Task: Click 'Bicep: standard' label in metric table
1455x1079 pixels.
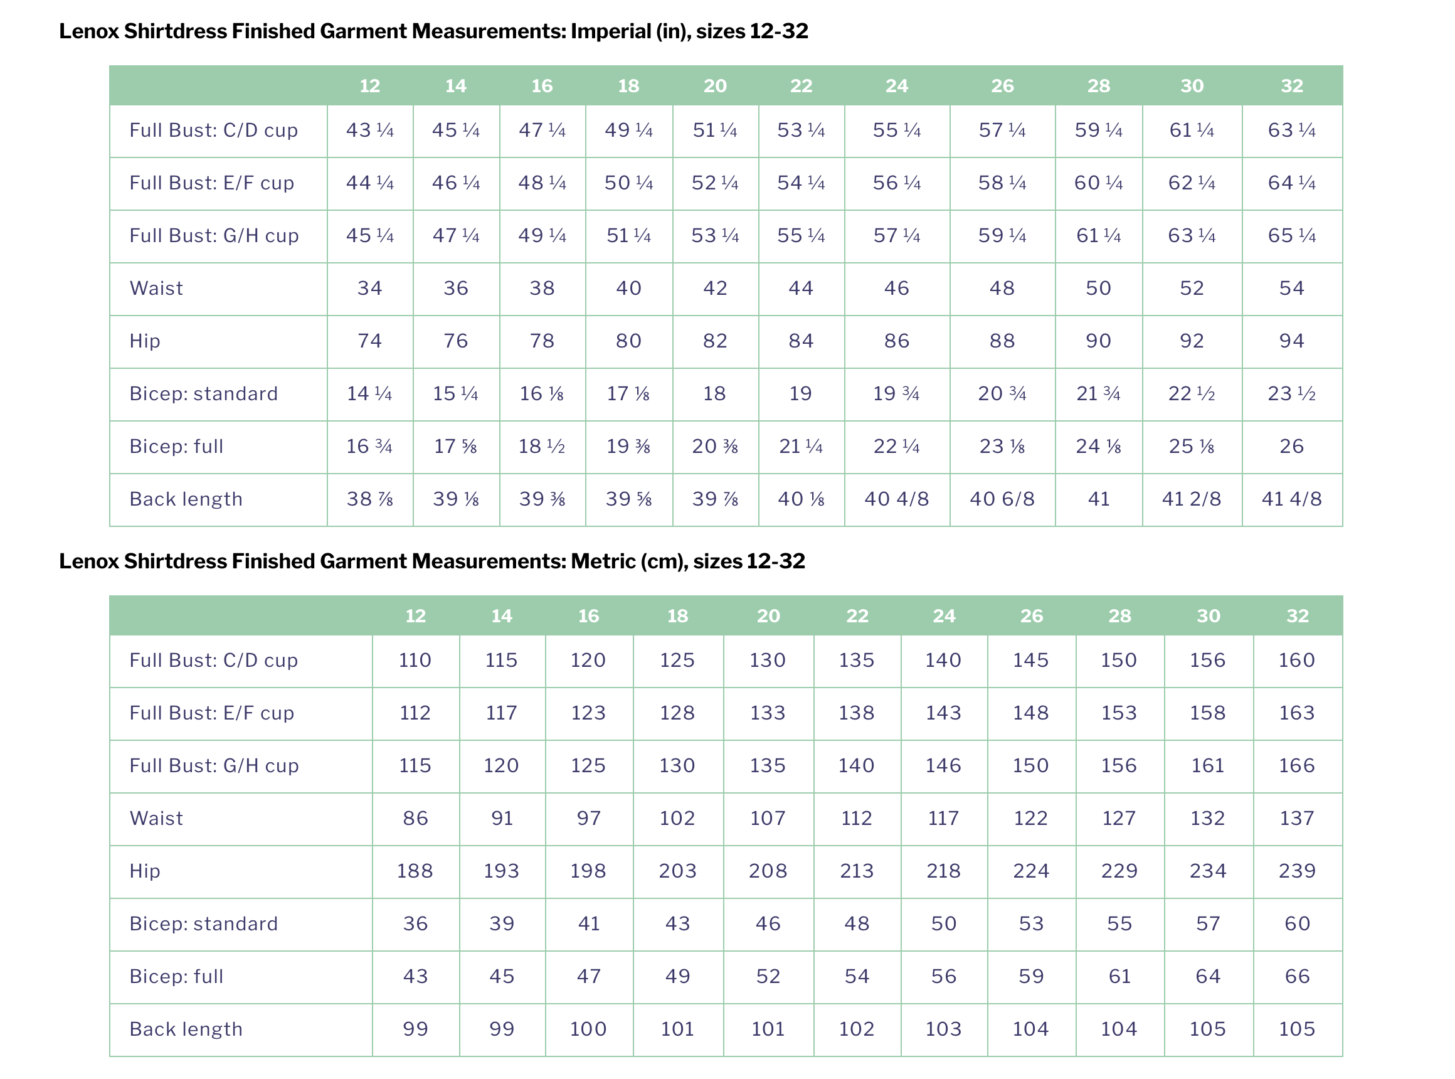Action: pyautogui.click(x=204, y=923)
